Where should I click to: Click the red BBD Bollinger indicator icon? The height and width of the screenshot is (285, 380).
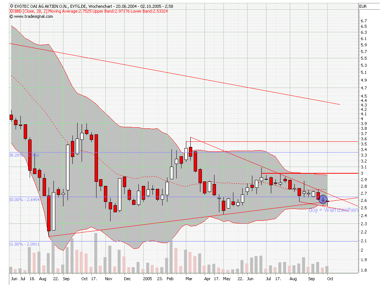12,12
